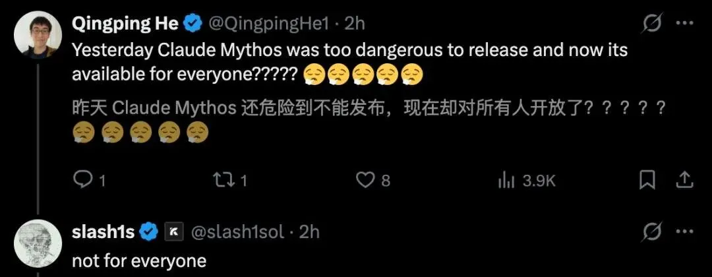Open the Grok icon on Qingping's post
This screenshot has width=712, height=277.
653,24
